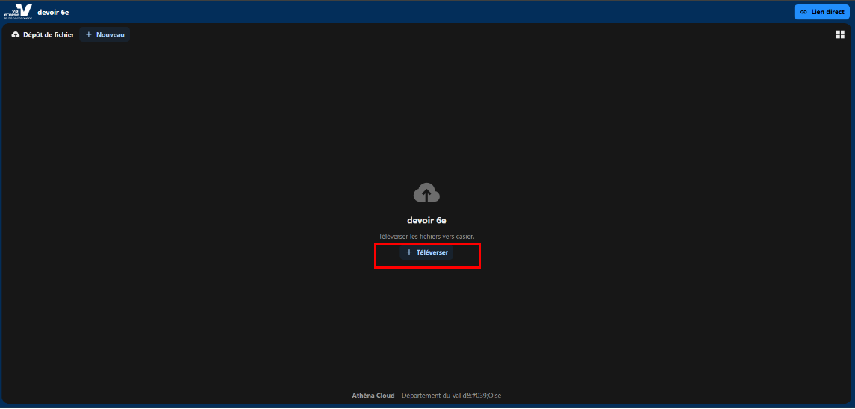Click the cloud icon beside Dépôt de fichier

coord(16,35)
